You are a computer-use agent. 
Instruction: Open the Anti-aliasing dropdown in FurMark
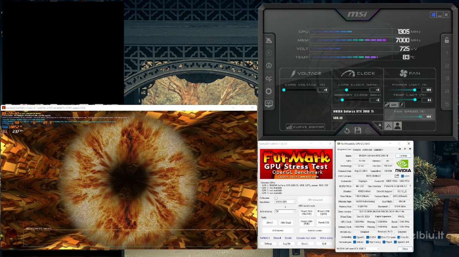(x=285, y=211)
